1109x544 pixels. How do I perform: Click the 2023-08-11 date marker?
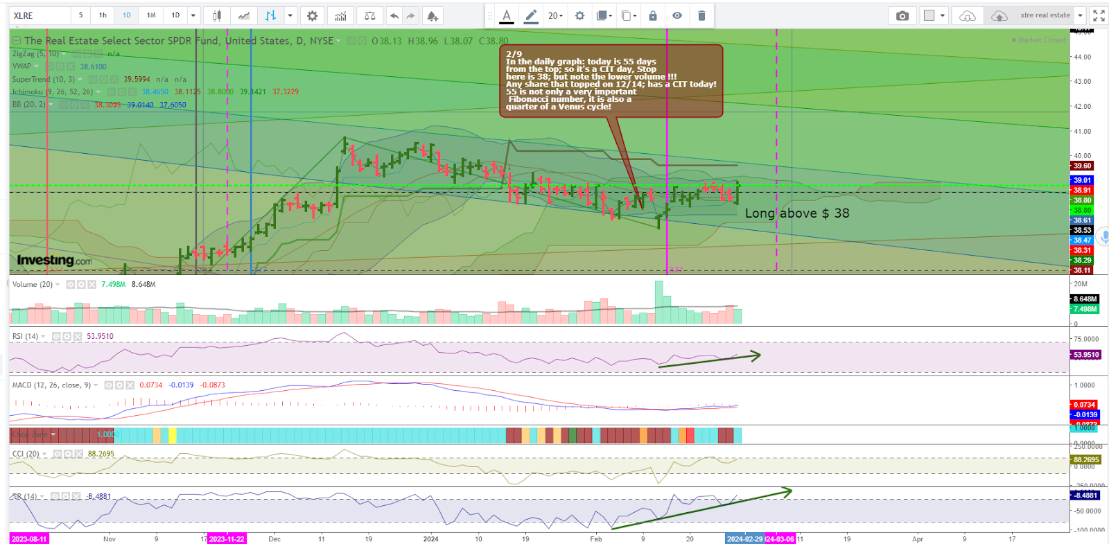(x=29, y=538)
